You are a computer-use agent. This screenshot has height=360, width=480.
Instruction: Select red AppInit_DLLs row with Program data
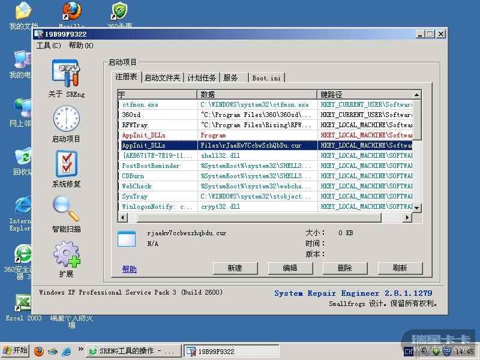265,136
